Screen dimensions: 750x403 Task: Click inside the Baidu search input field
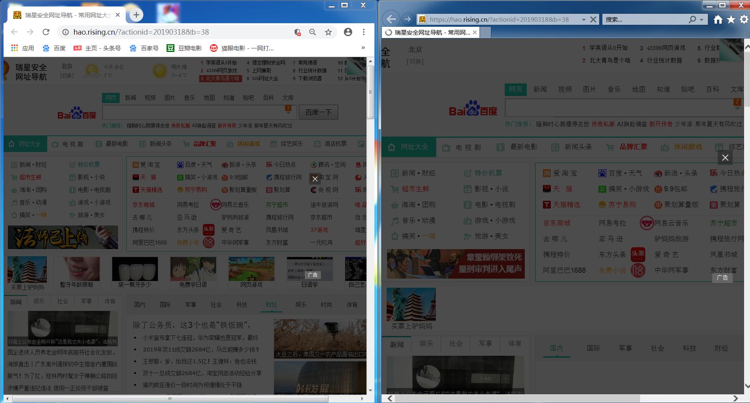pyautogui.click(x=189, y=112)
